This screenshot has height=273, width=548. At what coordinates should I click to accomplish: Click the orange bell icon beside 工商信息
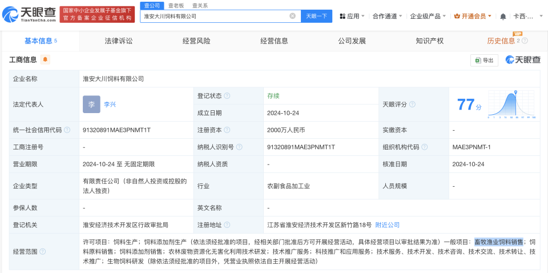(x=45, y=60)
